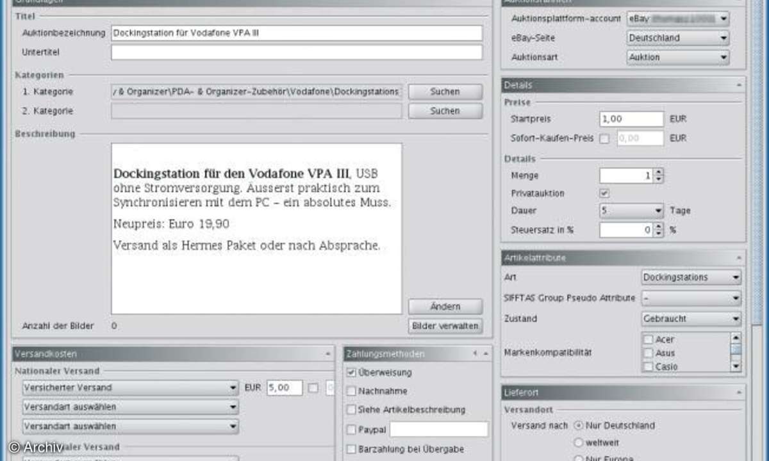
Task: Click the national shipping cost 5,00 field
Action: pyautogui.click(x=285, y=387)
